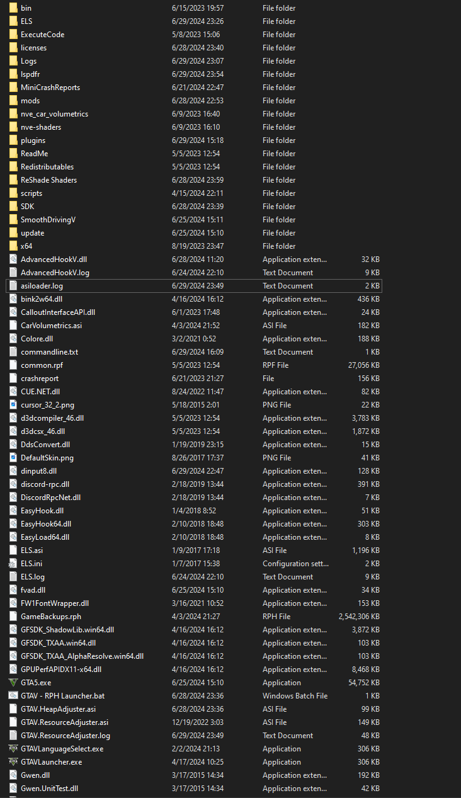Click the commandline.txt file icon
This screenshot has width=461, height=798.
click(13, 352)
